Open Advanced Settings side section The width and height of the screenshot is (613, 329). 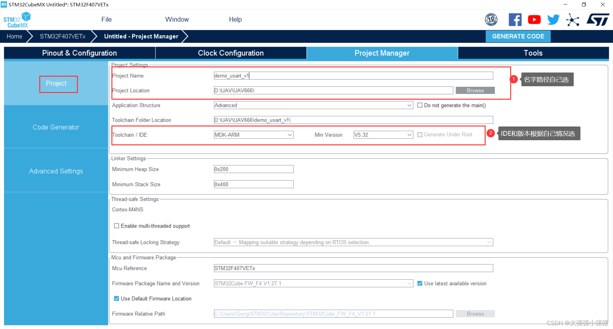56,171
